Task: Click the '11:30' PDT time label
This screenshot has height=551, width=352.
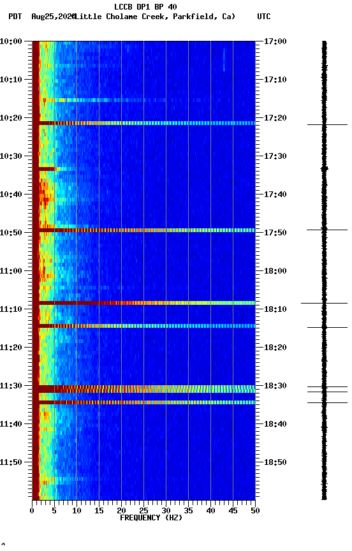Action: 11,386
